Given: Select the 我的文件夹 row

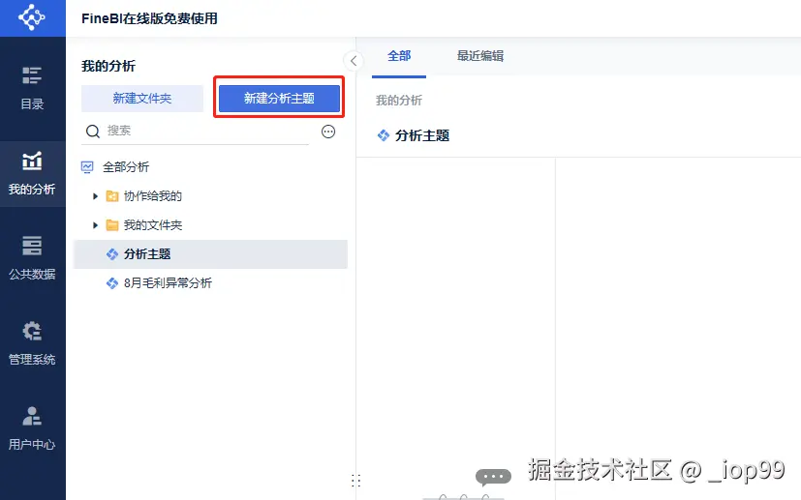Looking at the screenshot, I should point(210,225).
